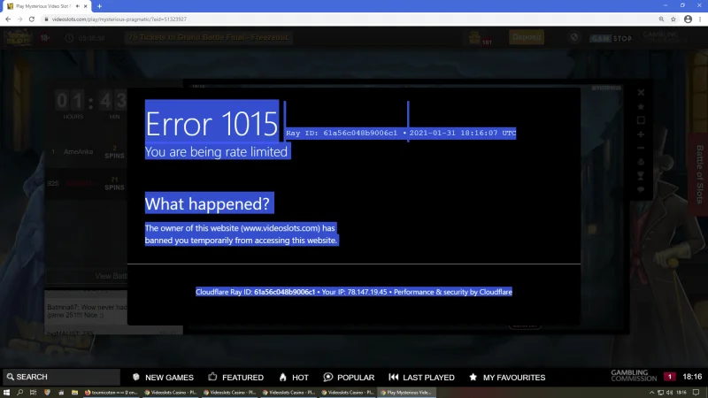Viewport: 708px width, 398px height.
Task: Close the game panel with the X icon
Action: click(x=641, y=93)
